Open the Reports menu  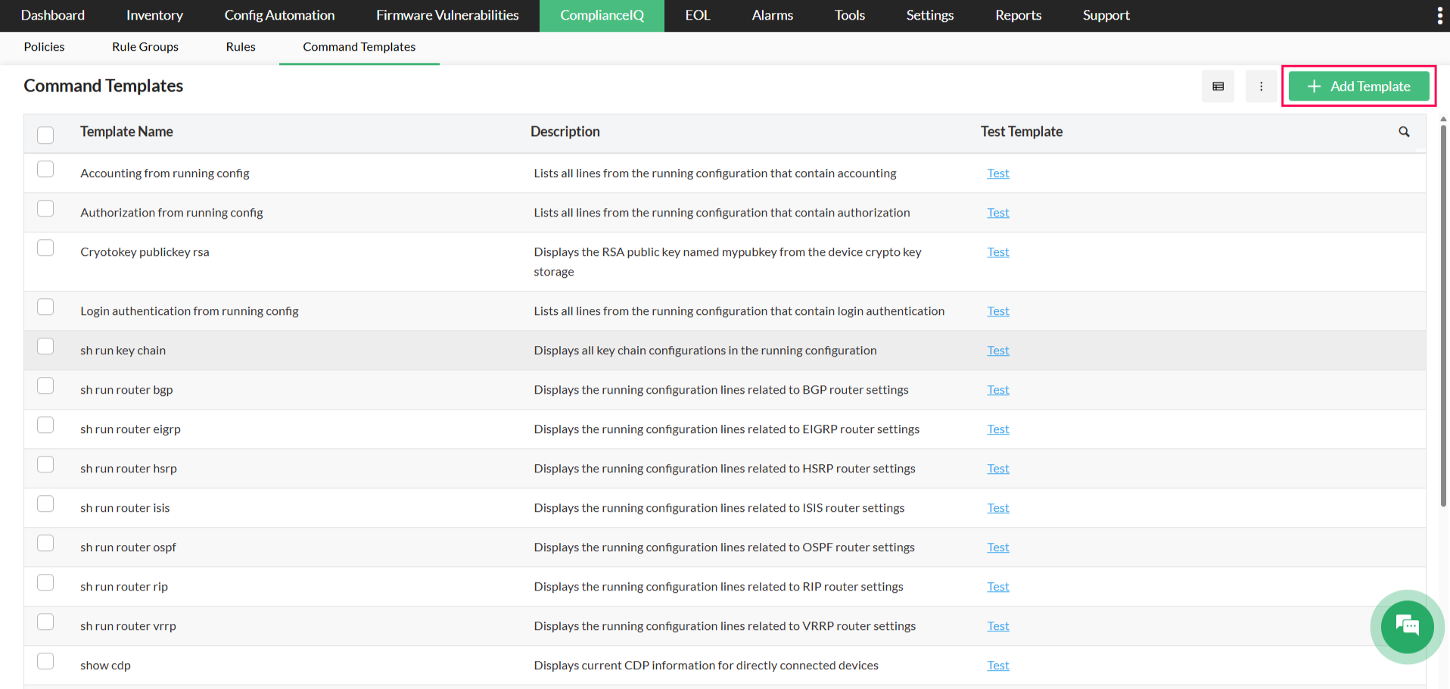(x=1019, y=15)
